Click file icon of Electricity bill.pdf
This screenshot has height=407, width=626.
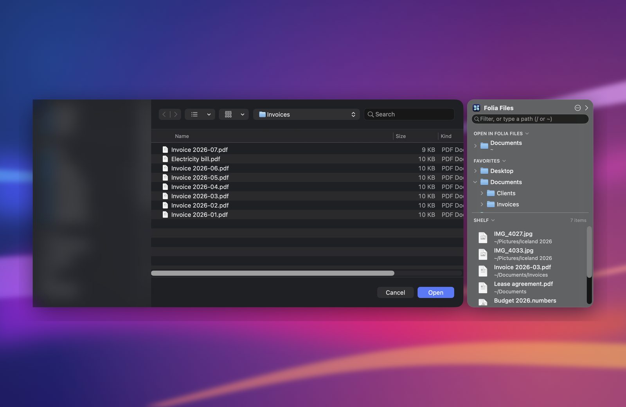point(165,159)
